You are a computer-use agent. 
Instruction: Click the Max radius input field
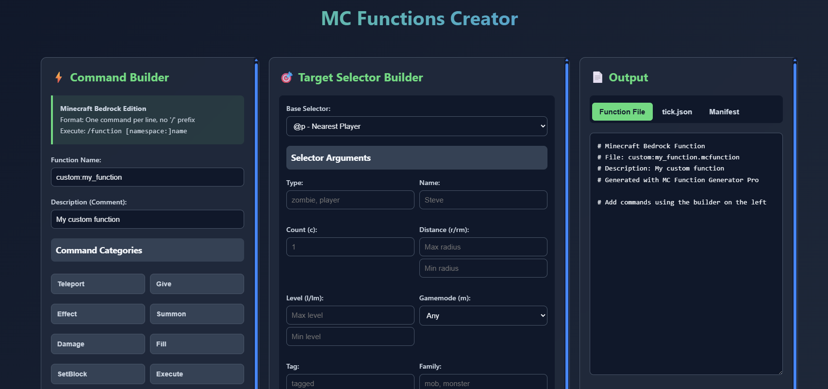[483, 247]
